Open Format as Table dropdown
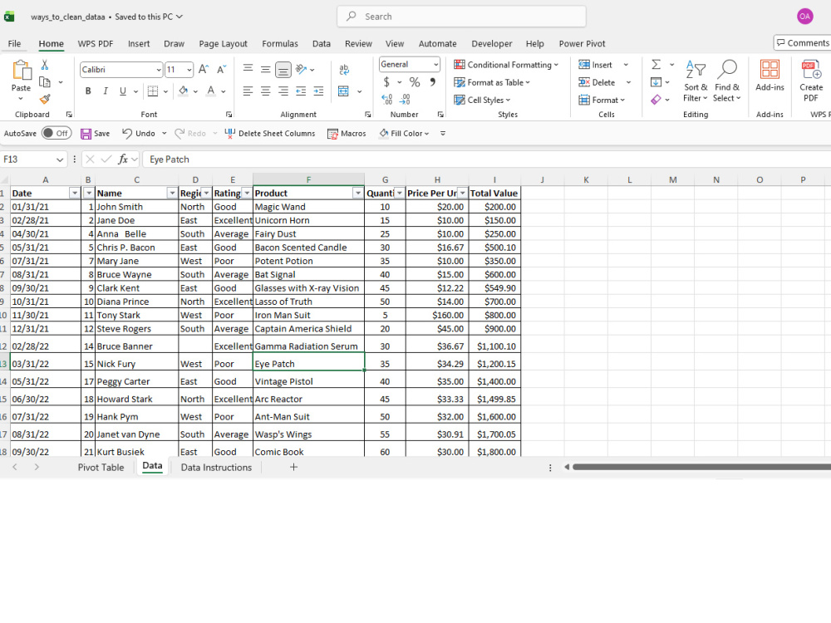 (492, 82)
